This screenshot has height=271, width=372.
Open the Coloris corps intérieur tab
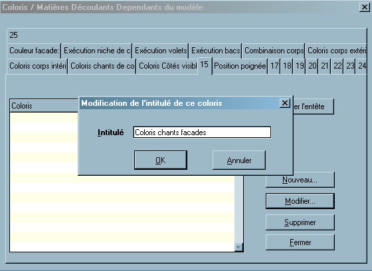click(37, 66)
